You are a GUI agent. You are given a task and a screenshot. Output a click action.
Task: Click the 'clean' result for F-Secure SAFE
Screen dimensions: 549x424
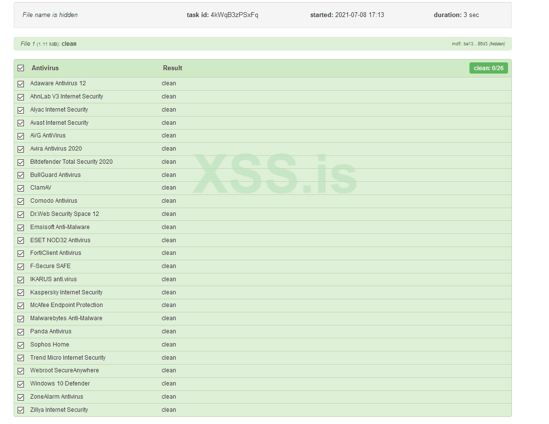pos(169,266)
